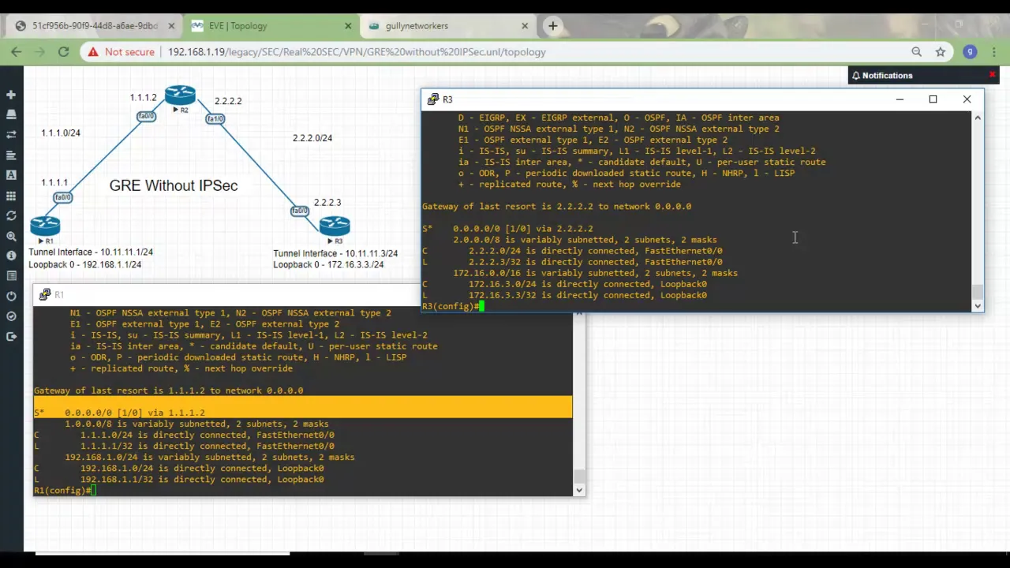Viewport: 1010px width, 568px height.
Task: Click 'Tunnel Interface - 10.11.11.1/24' text
Action: (x=91, y=252)
